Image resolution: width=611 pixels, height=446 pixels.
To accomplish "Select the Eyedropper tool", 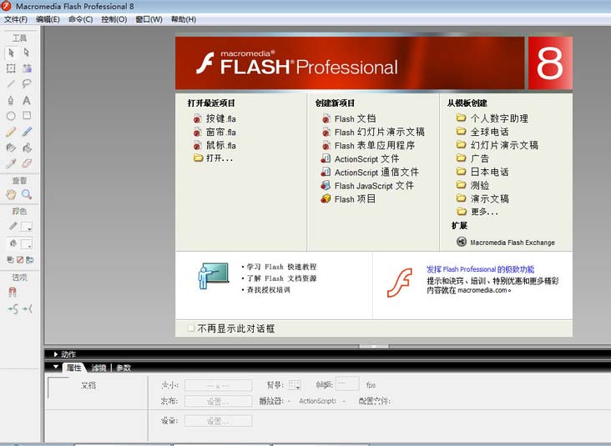I will 11,163.
